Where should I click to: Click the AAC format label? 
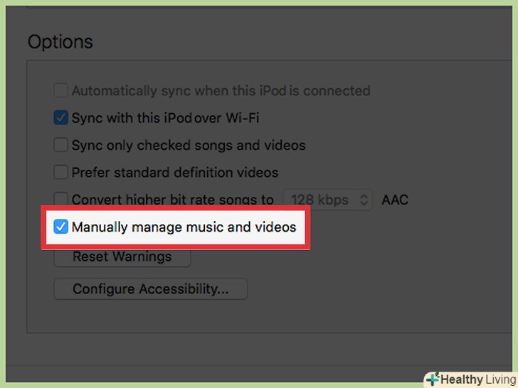(395, 200)
